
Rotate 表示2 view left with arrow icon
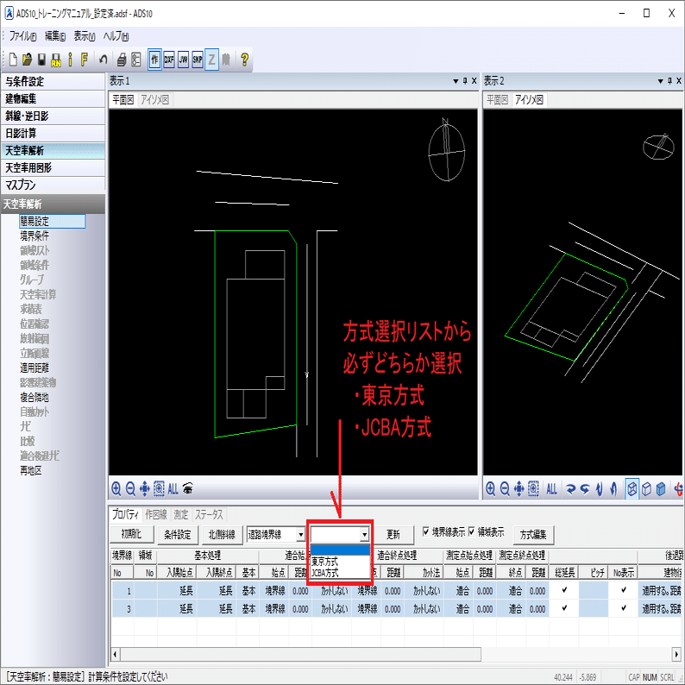click(x=585, y=489)
